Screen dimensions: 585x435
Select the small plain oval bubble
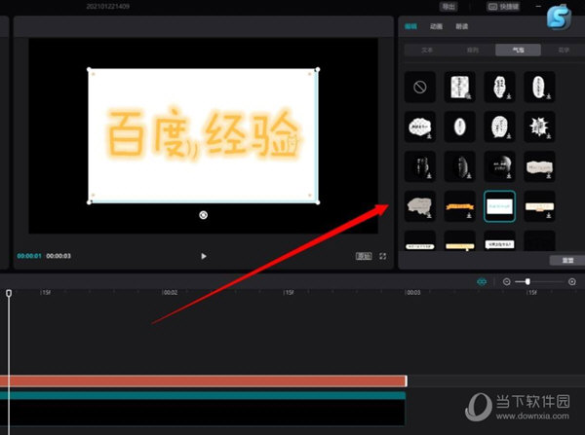[x=459, y=127]
